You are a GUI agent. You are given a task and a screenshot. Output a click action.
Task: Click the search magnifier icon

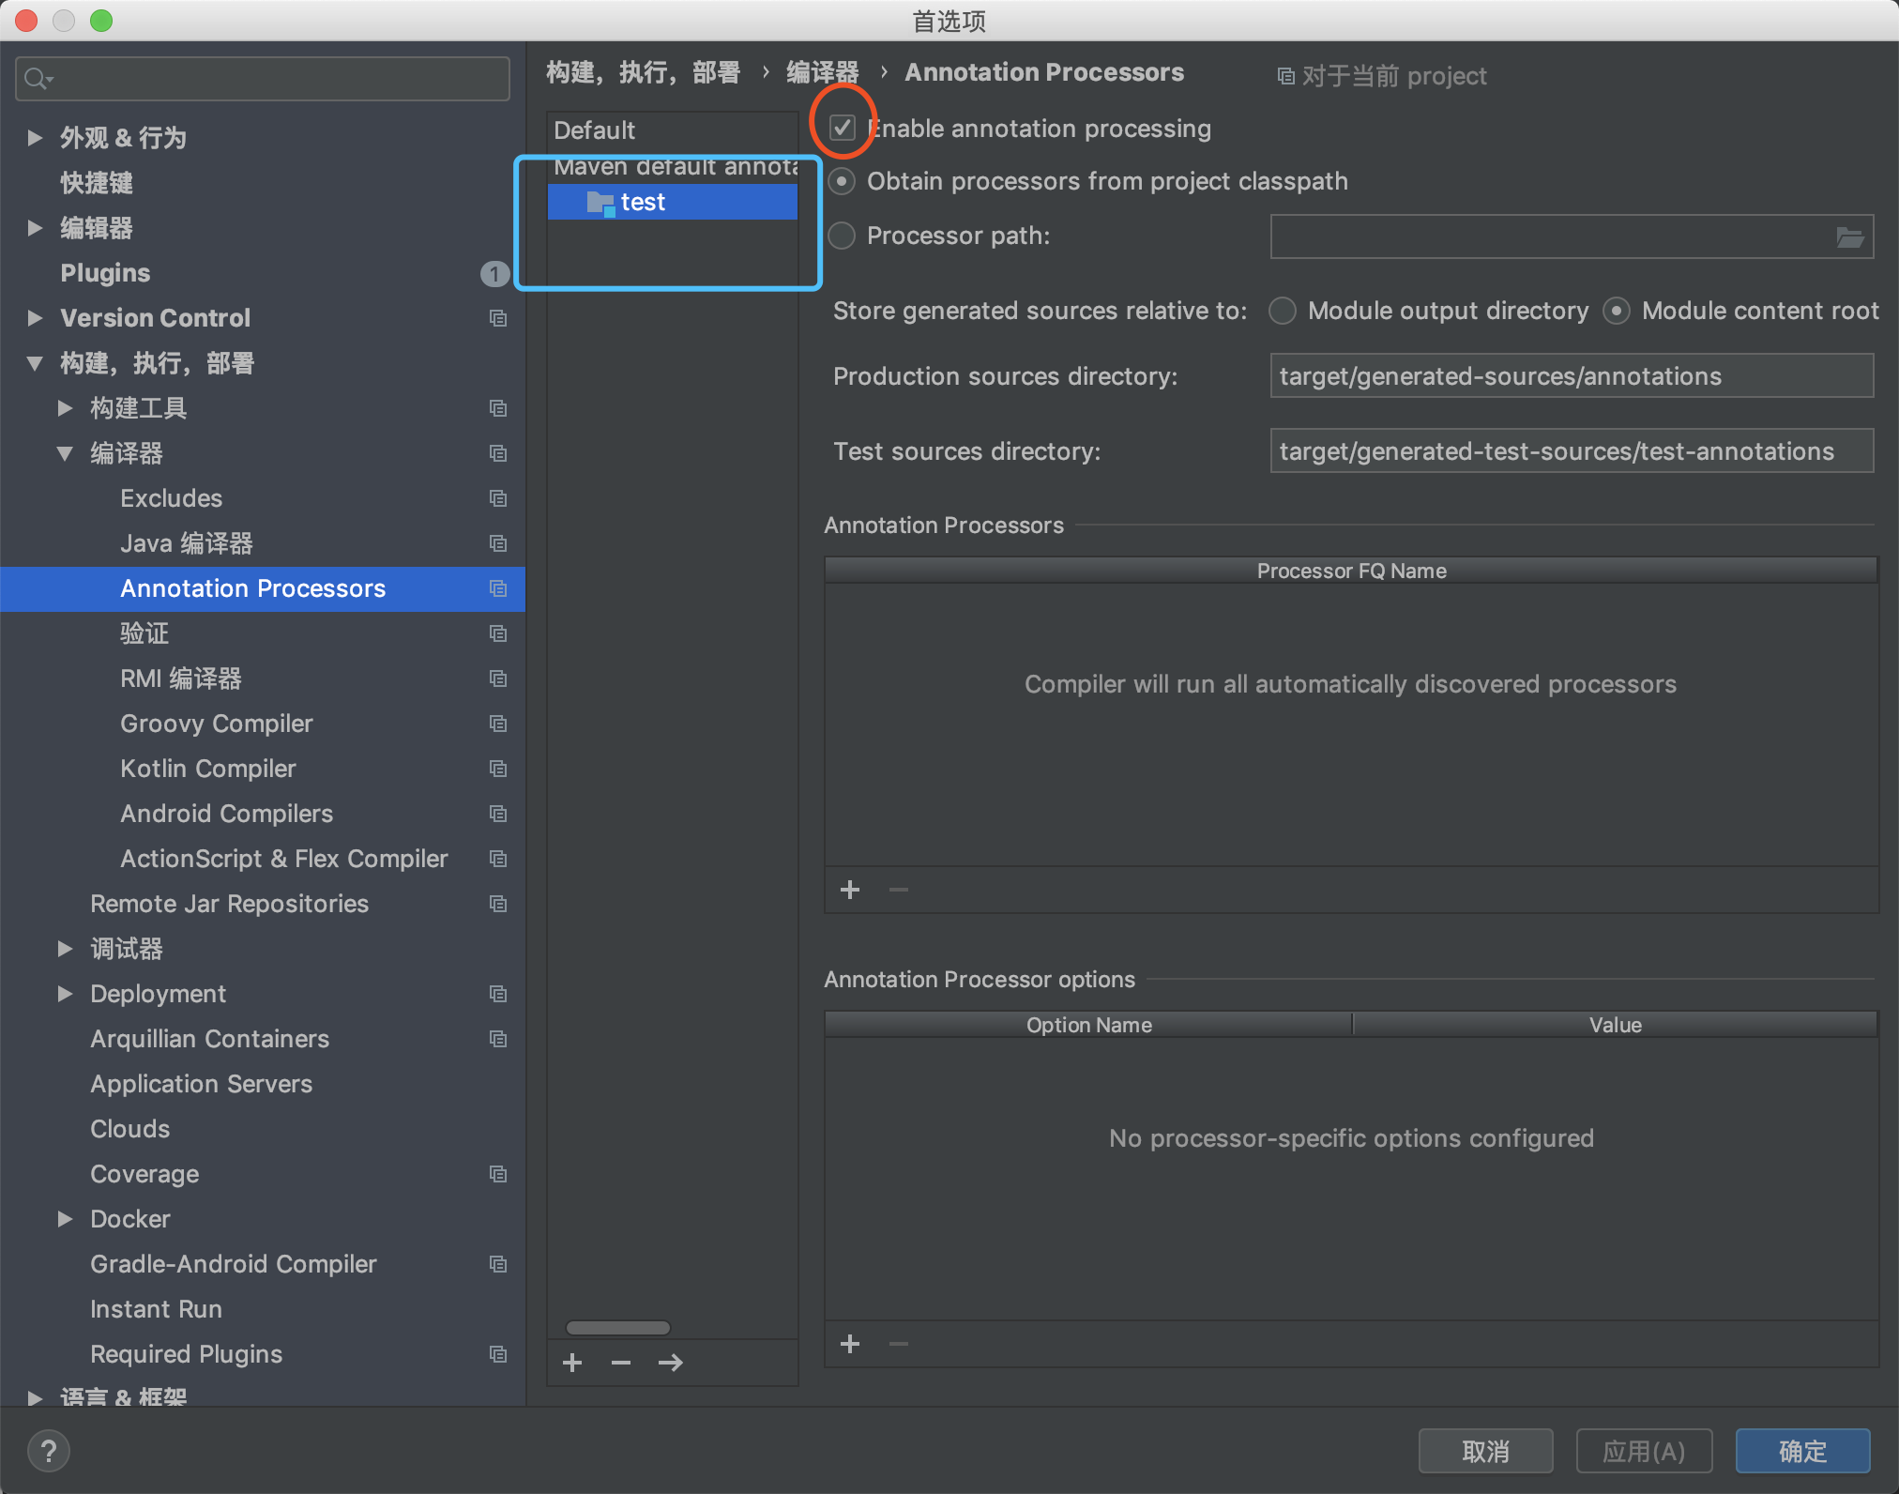pyautogui.click(x=36, y=79)
